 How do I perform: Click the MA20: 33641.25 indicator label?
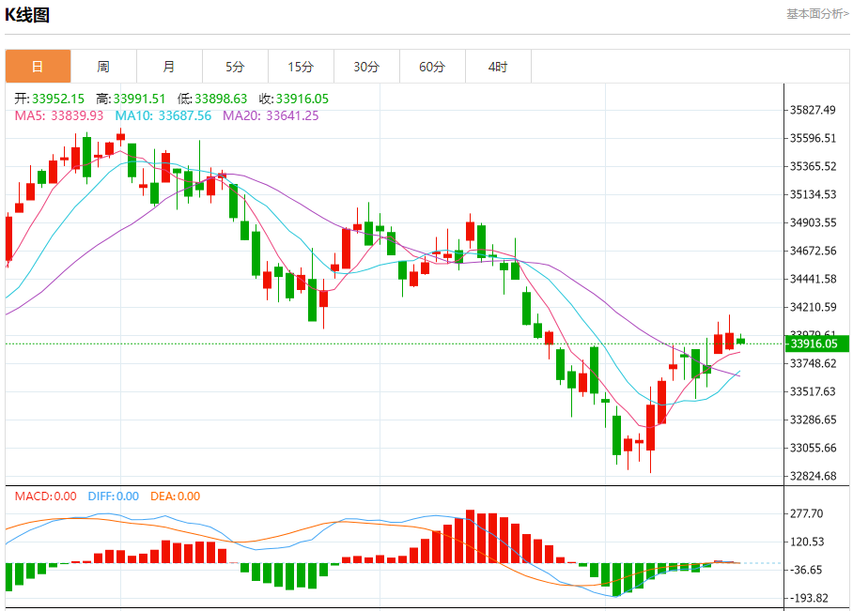click(271, 115)
